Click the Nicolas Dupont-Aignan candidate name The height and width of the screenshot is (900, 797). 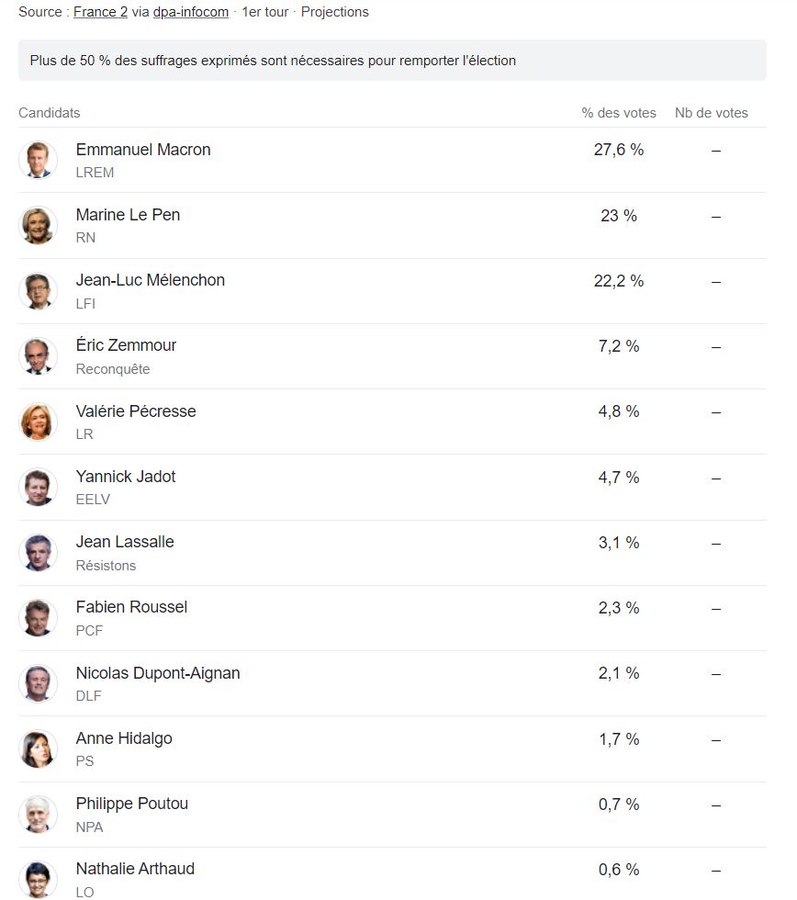pos(158,672)
